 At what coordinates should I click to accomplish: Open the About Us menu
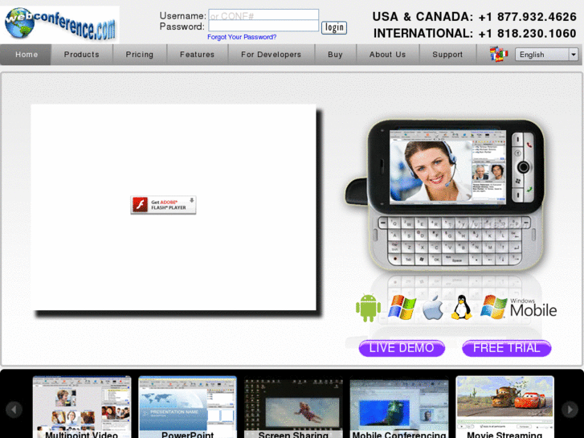pyautogui.click(x=387, y=55)
